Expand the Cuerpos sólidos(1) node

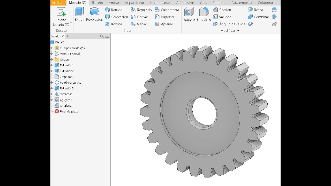point(52,48)
